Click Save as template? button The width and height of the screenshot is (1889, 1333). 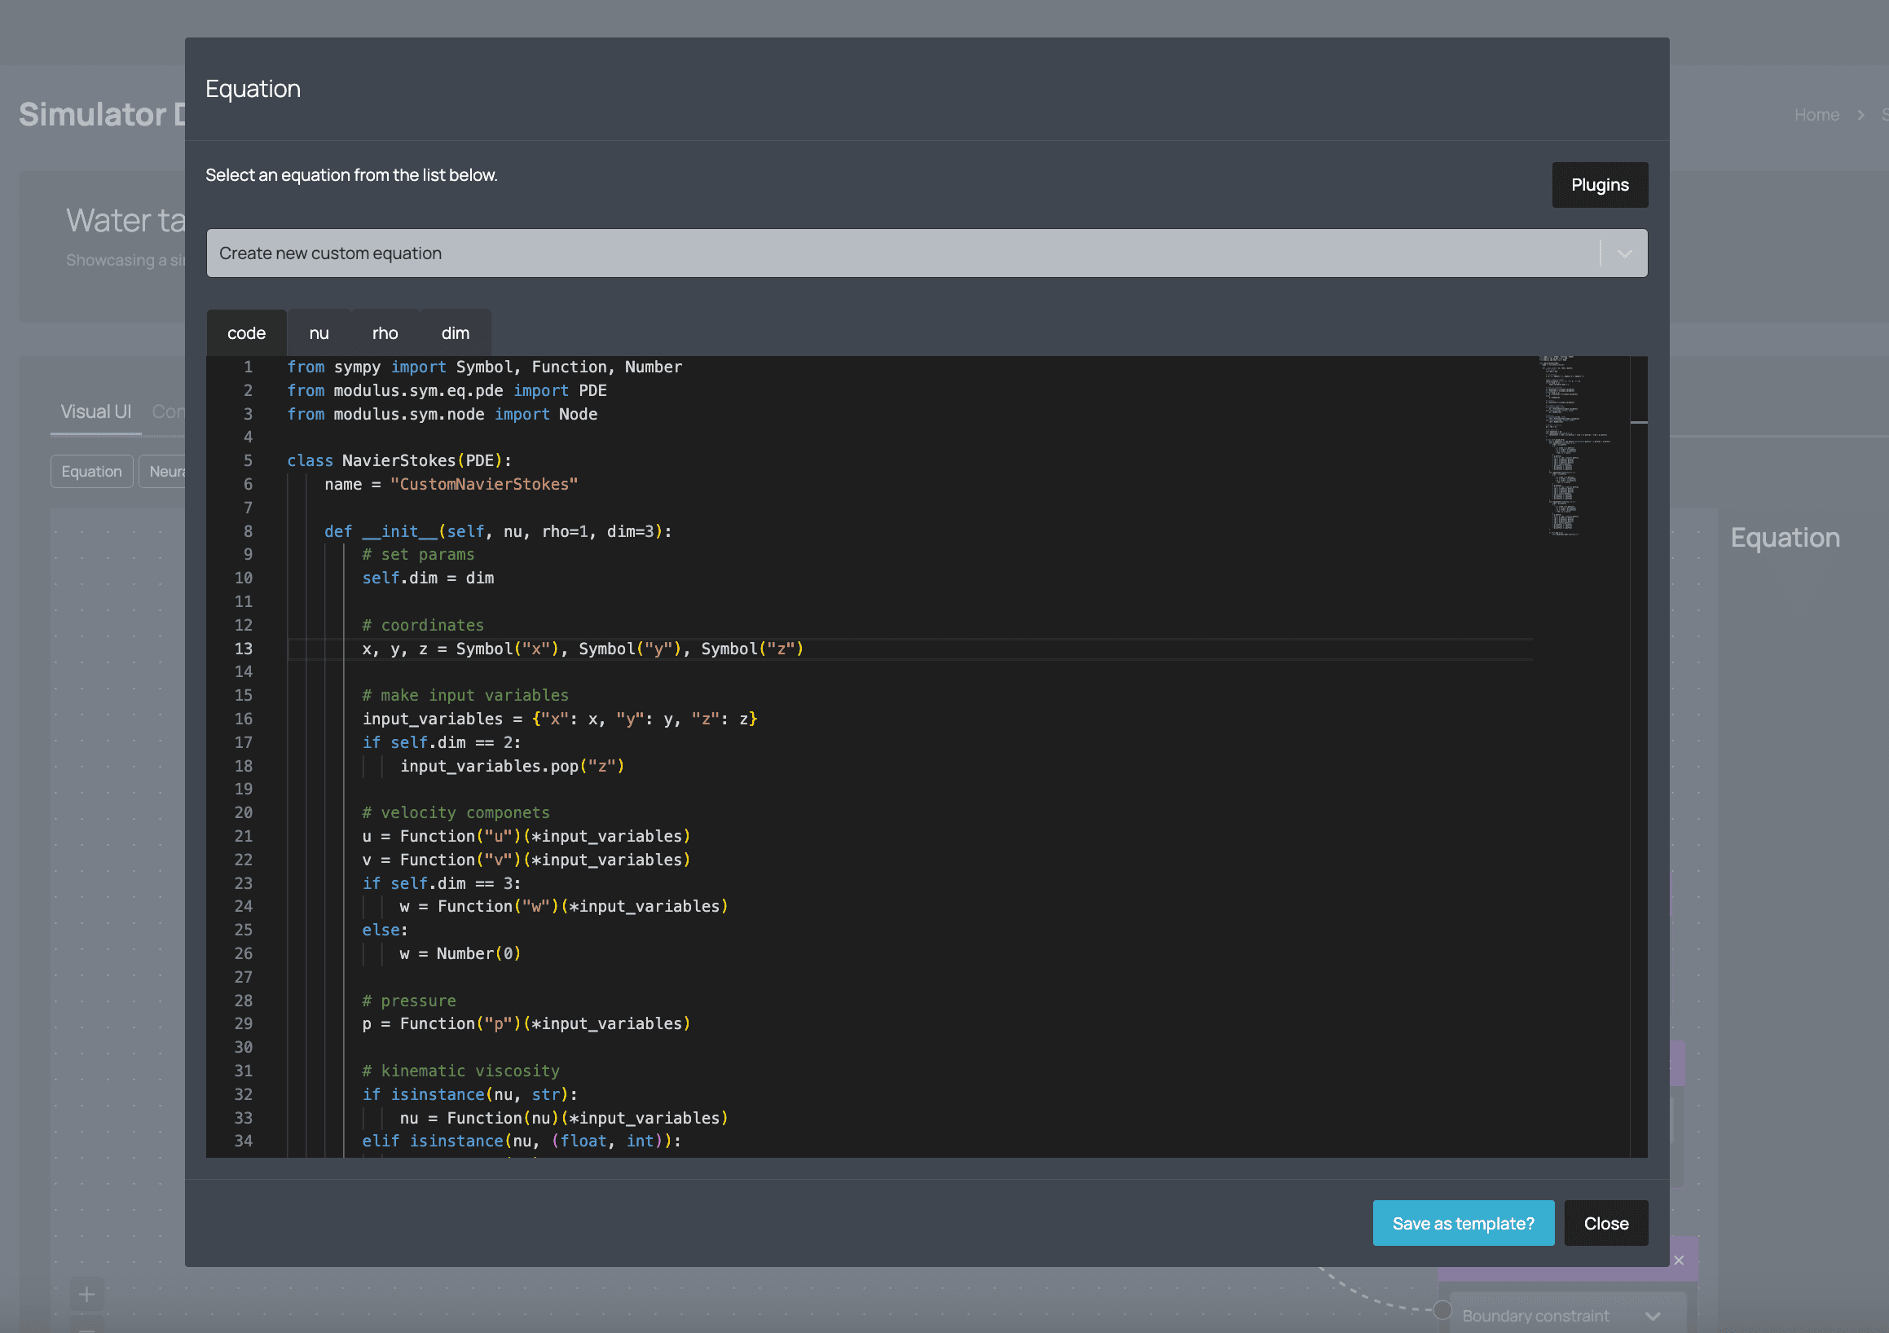click(x=1462, y=1223)
